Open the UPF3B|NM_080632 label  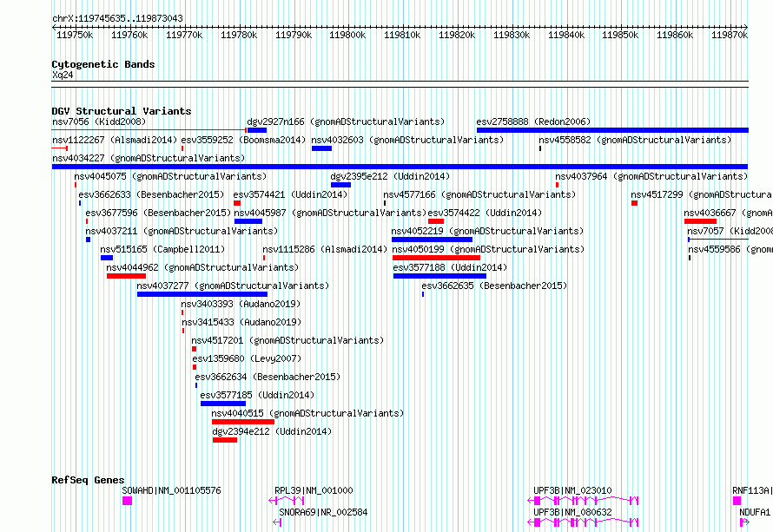[573, 512]
